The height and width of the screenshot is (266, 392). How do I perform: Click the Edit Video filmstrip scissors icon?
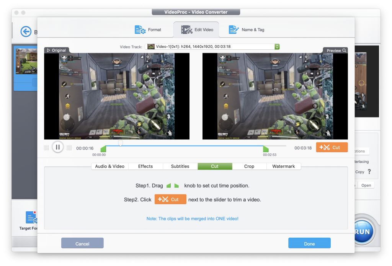186,30
